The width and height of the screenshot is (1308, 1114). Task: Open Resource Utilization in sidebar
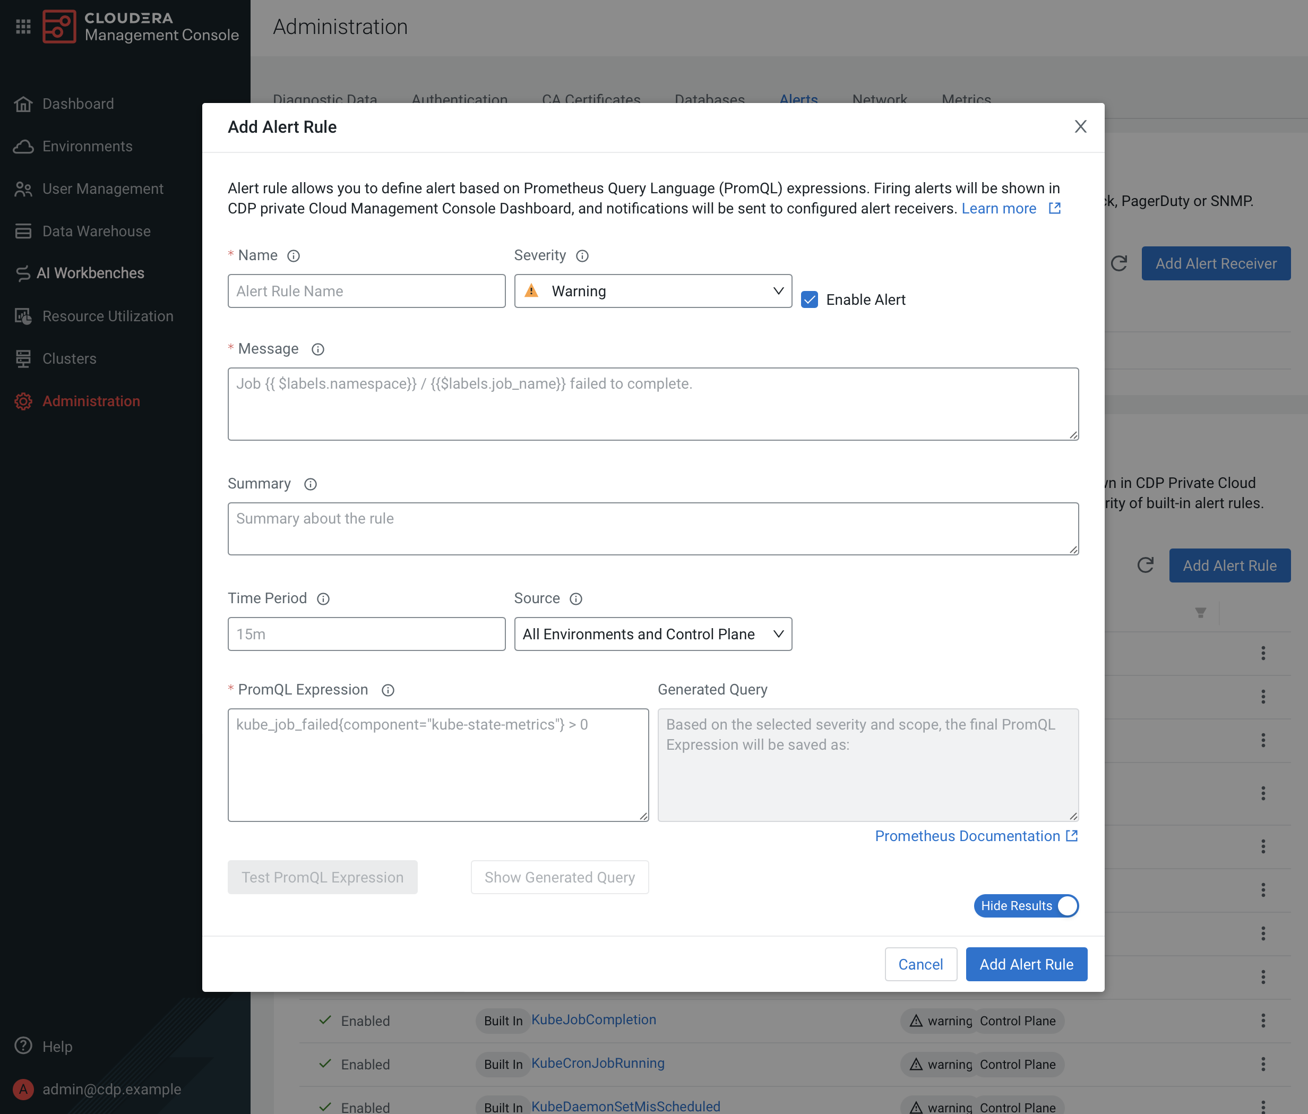point(107,316)
